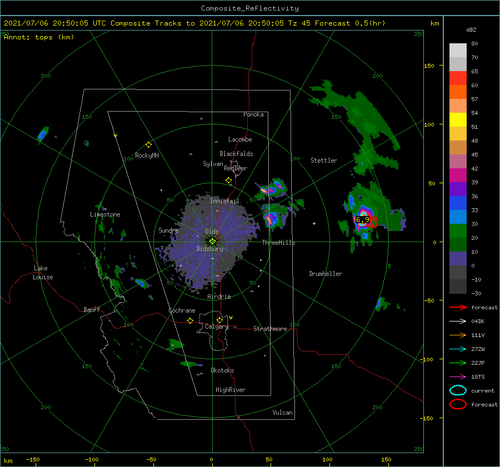The height and width of the screenshot is (467, 500).
Task: Click the Cochrane town label
Action: tap(182, 310)
